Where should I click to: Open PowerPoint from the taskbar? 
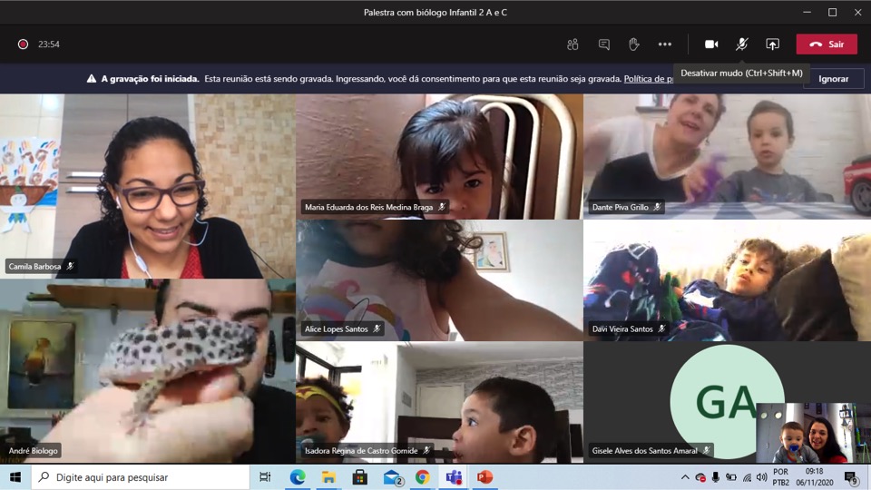tap(484, 477)
